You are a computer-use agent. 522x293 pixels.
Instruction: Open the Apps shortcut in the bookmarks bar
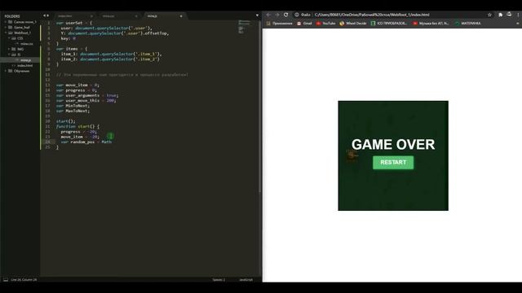click(279, 24)
